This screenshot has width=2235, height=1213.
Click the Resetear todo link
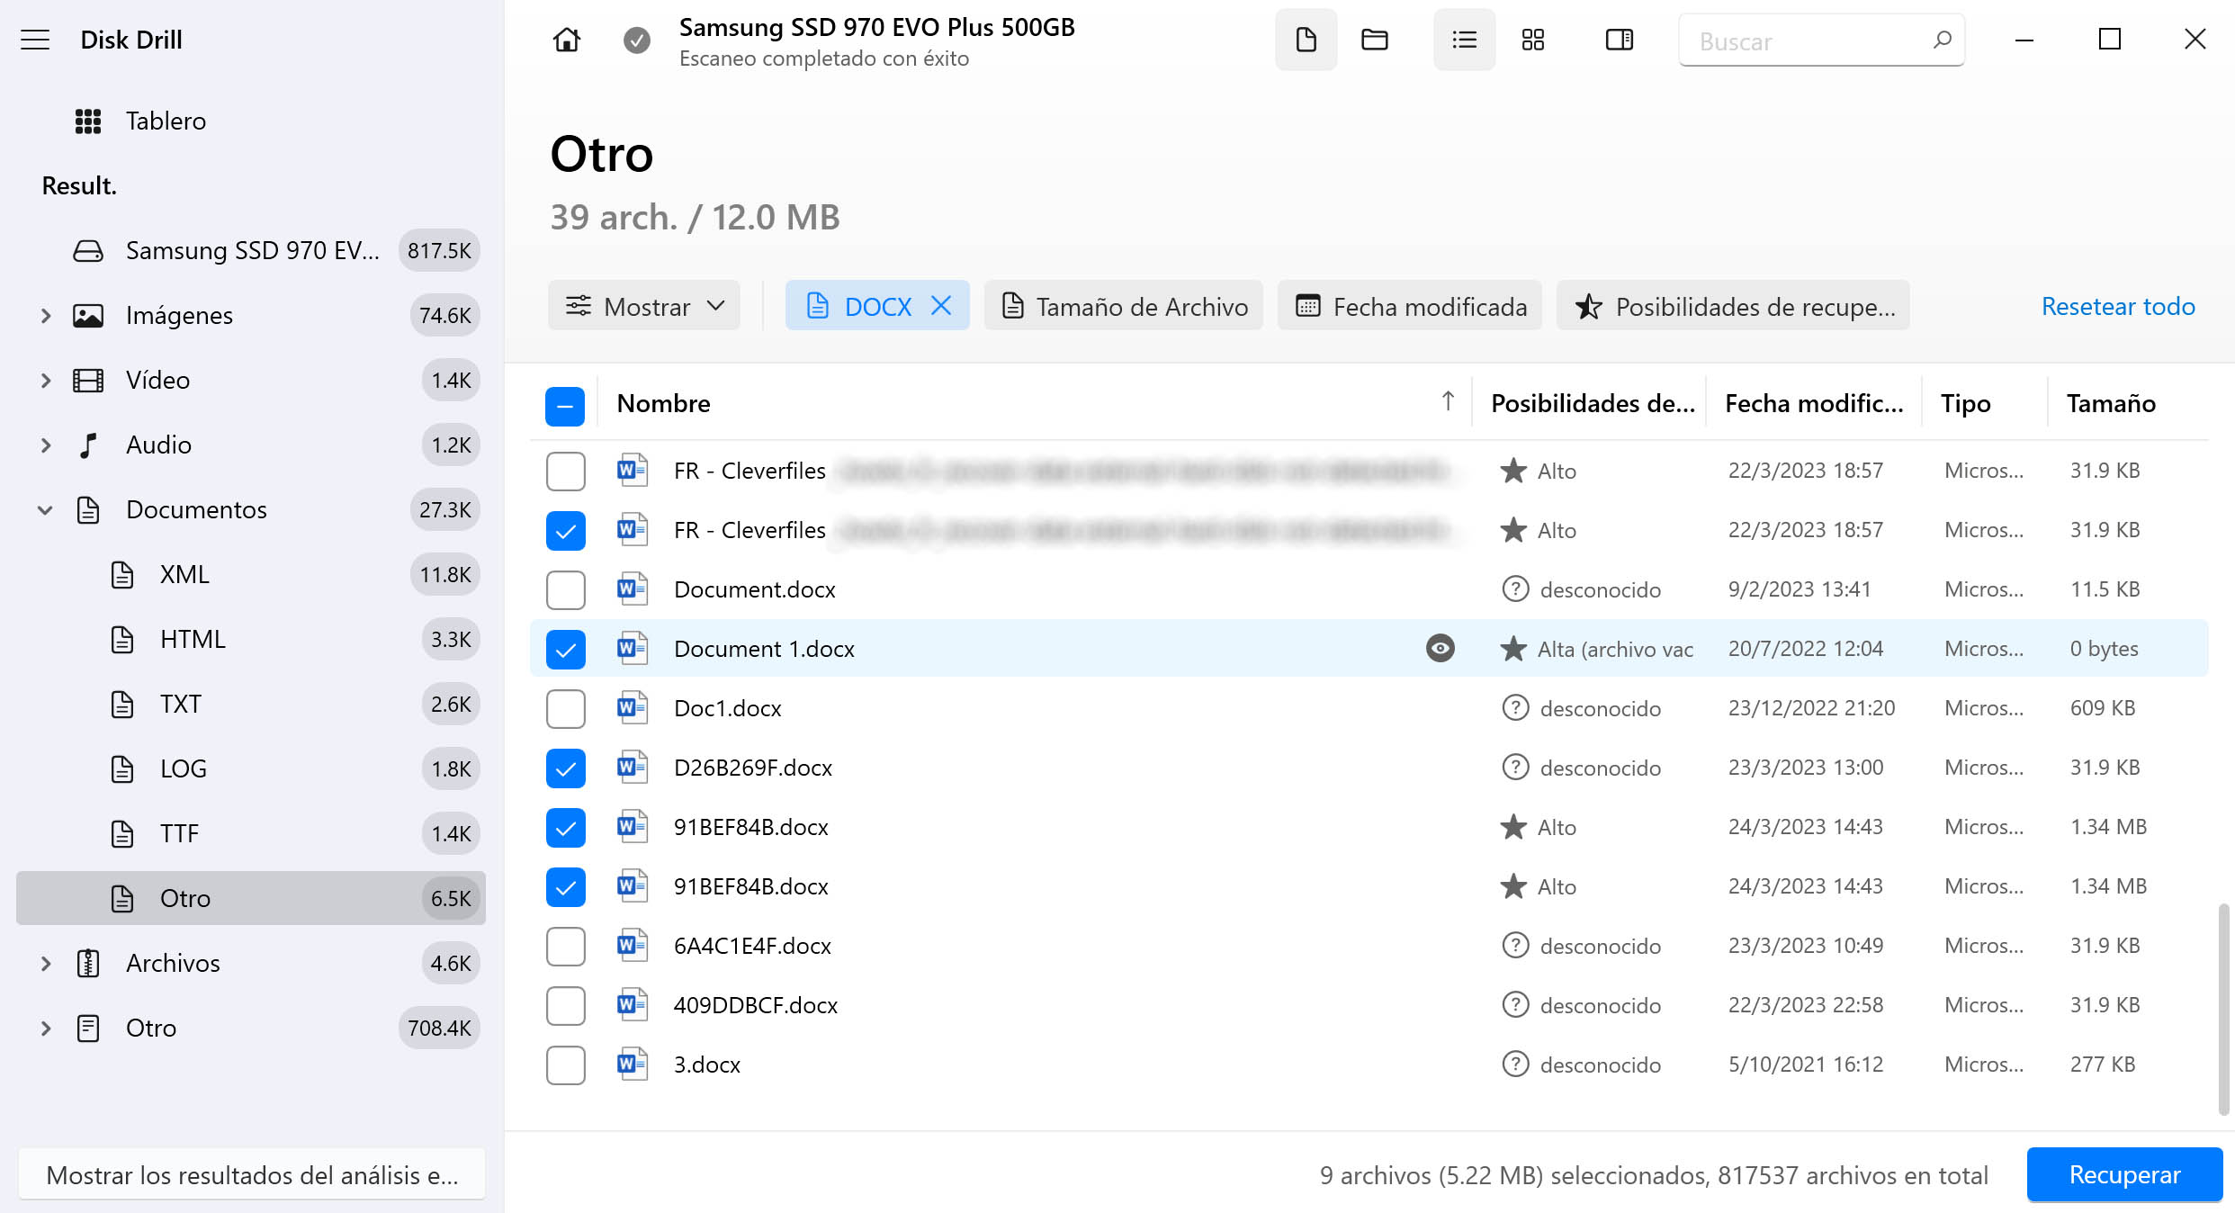point(2117,306)
